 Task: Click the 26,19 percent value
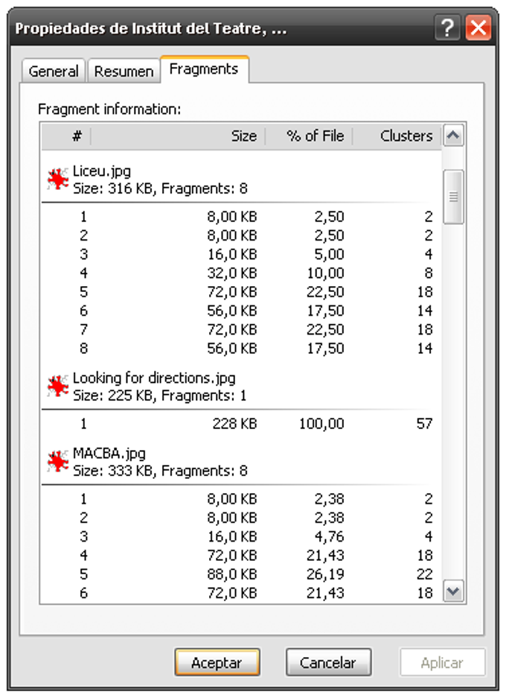[x=325, y=574]
